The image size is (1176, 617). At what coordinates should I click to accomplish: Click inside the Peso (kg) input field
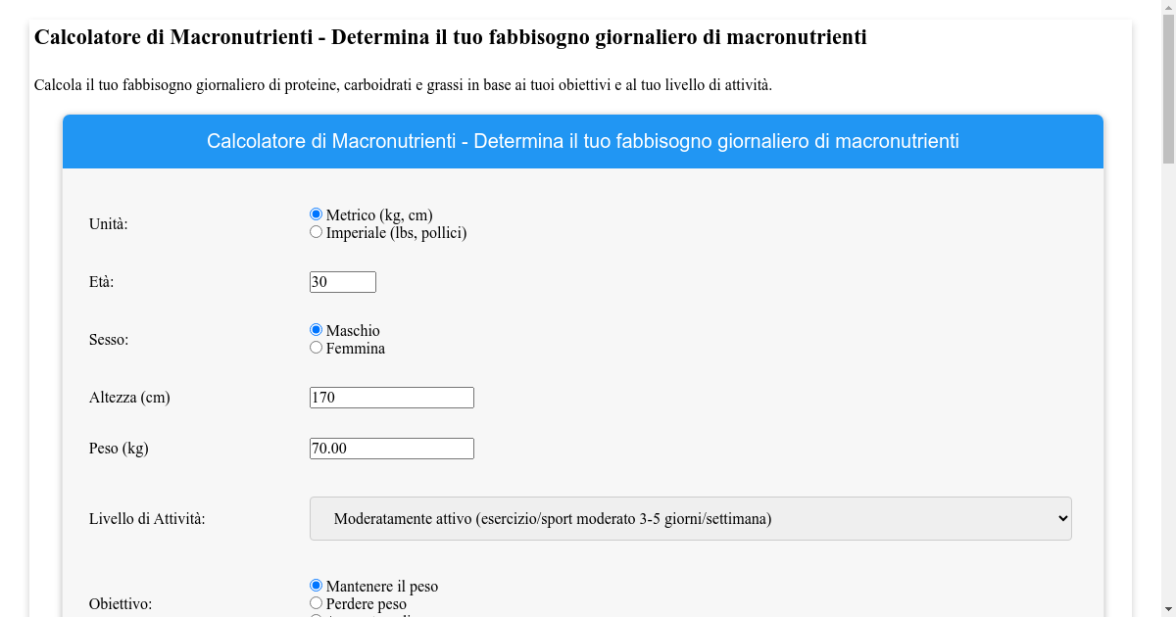(x=391, y=448)
